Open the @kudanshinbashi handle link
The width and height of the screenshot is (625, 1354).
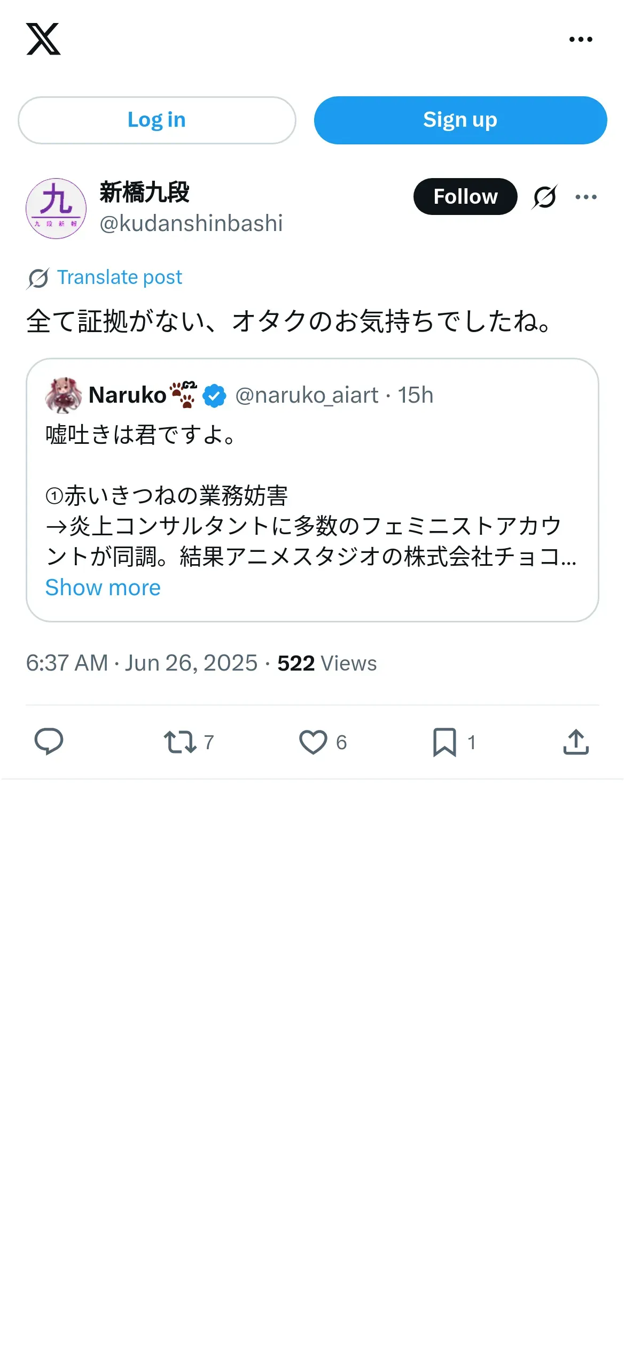(191, 224)
